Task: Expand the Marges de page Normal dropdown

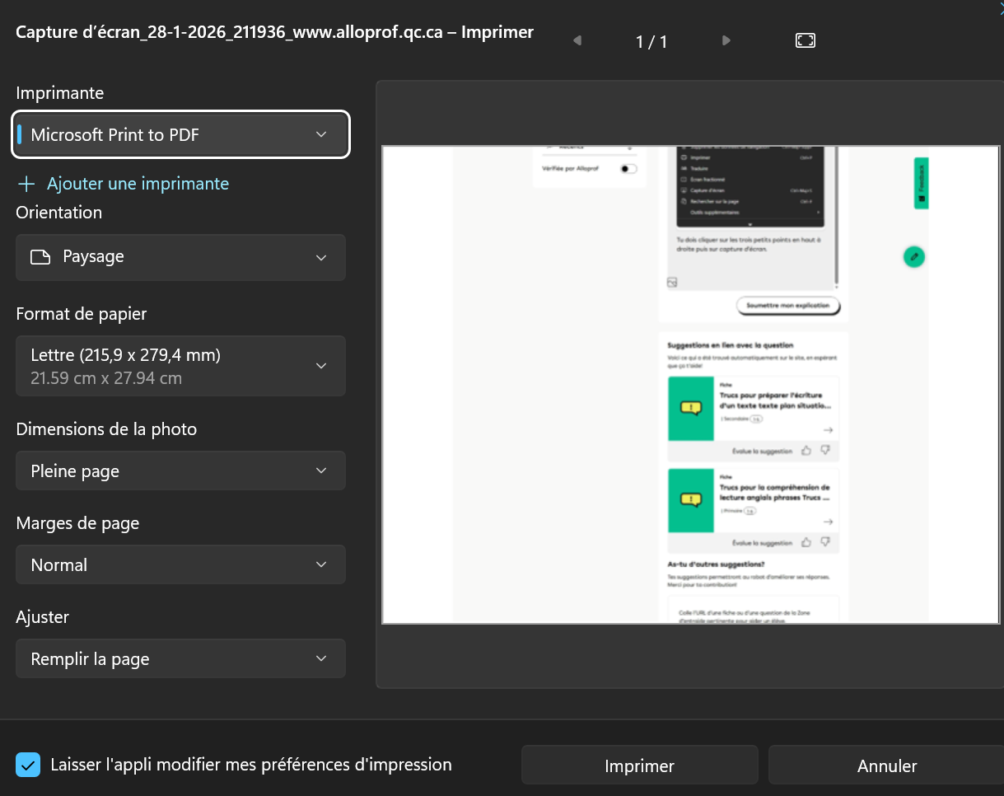Action: (x=181, y=565)
